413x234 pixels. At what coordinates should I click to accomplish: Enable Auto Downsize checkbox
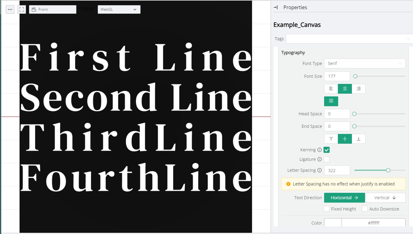click(365, 209)
